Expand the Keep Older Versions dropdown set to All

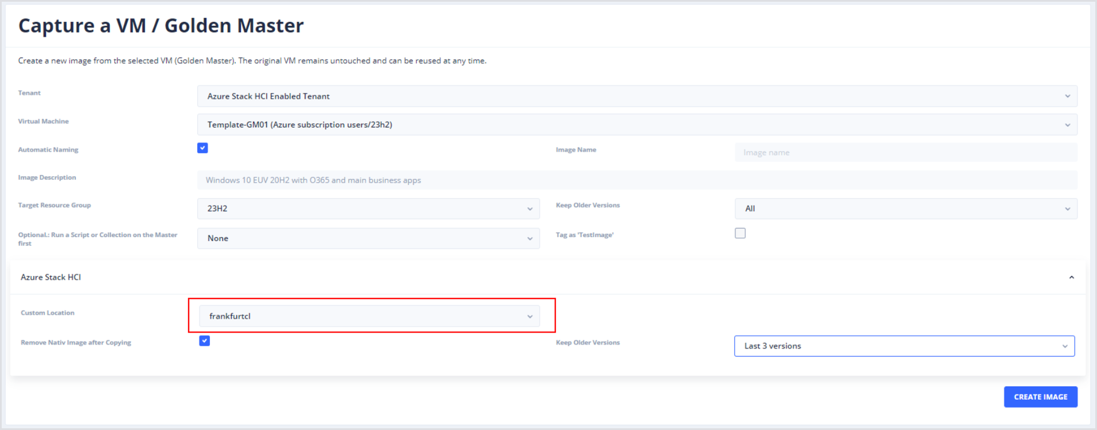click(906, 208)
